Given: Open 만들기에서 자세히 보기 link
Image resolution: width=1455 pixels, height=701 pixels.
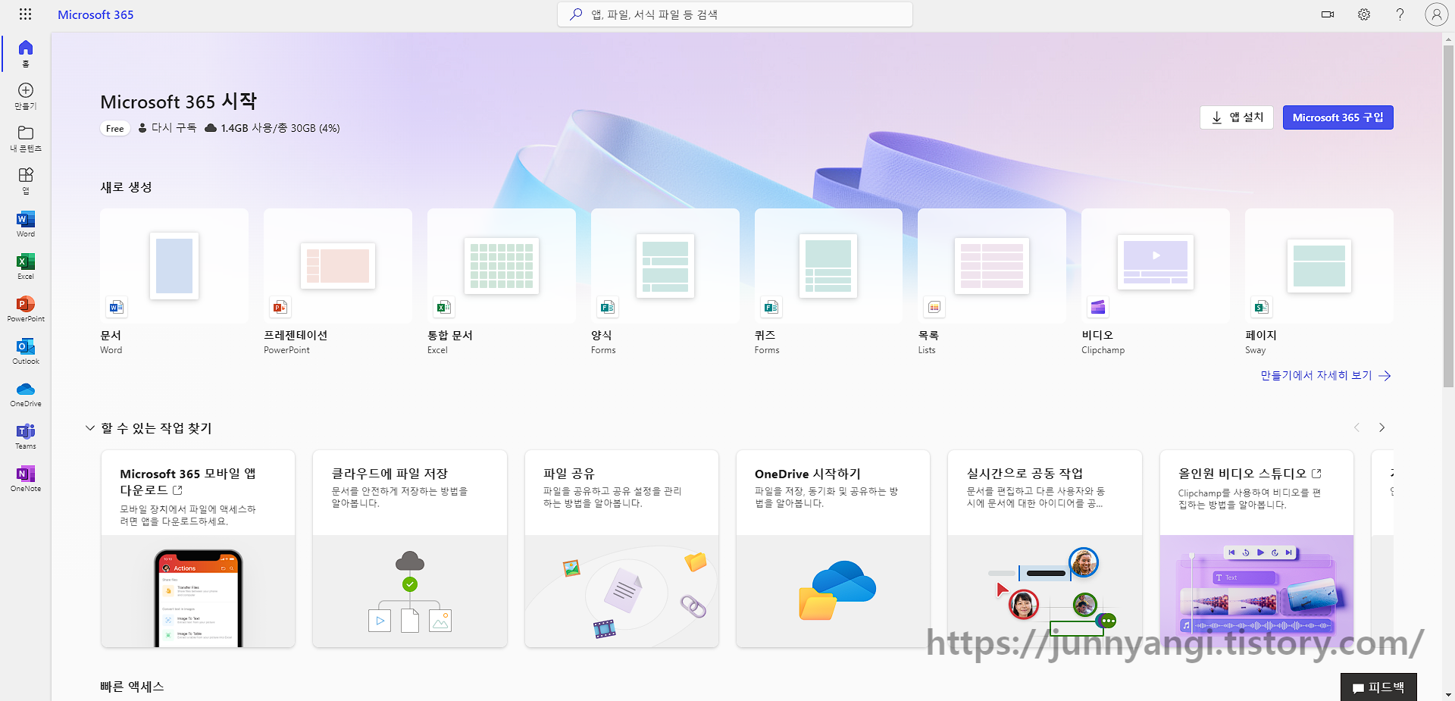Looking at the screenshot, I should [1325, 375].
